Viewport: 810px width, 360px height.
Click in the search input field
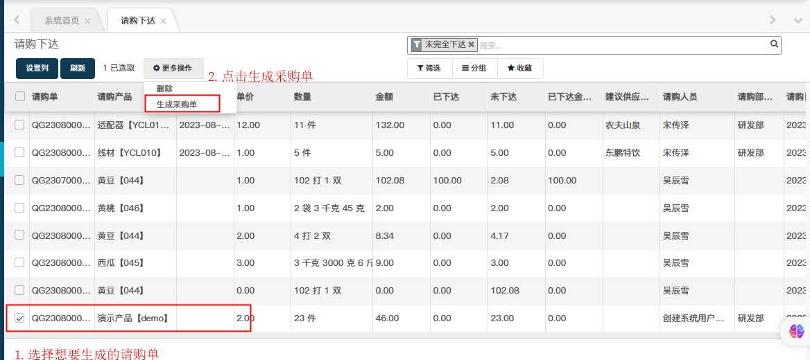[x=624, y=45]
